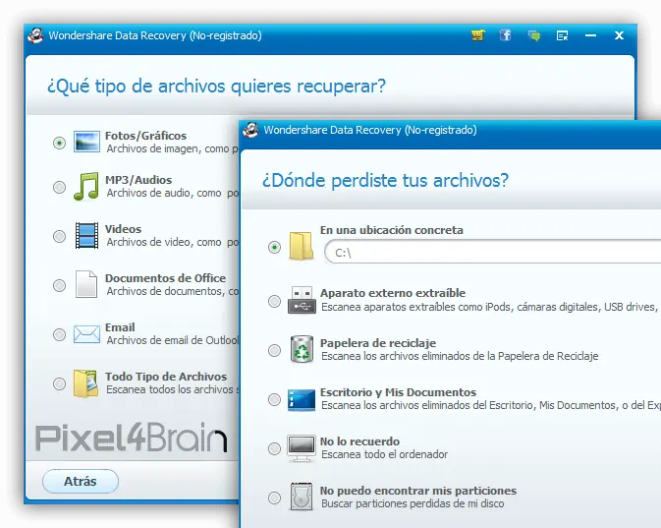
Task: Click the yellow folder location icon
Action: (301, 246)
